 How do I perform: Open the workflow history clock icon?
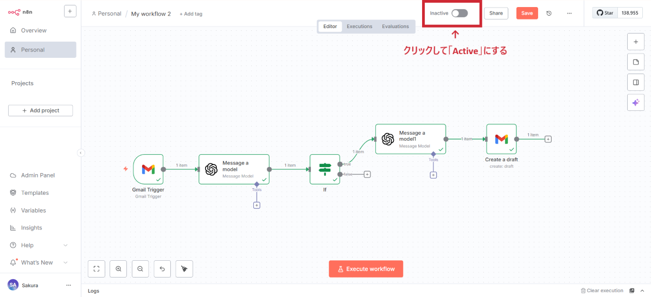click(549, 14)
